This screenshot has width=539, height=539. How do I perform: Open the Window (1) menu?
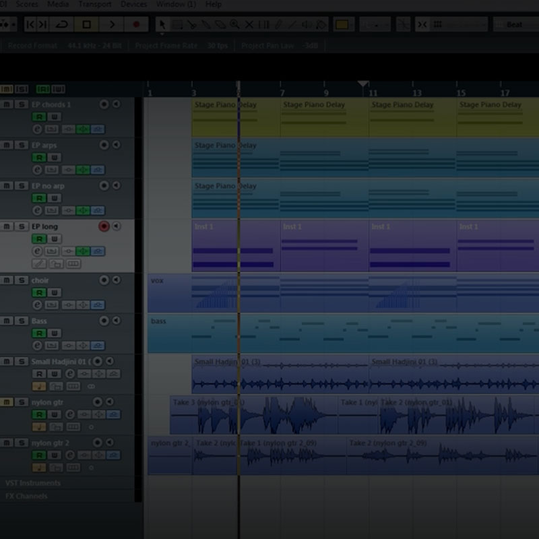point(176,5)
